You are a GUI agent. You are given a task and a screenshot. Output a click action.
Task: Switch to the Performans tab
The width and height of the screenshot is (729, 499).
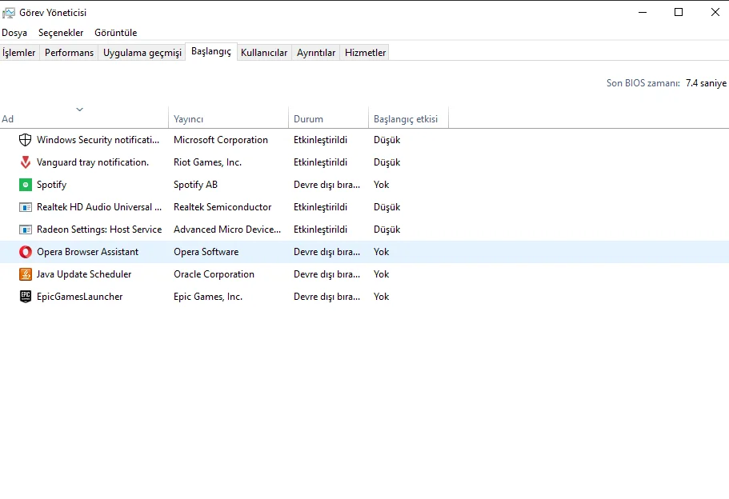[x=69, y=53]
